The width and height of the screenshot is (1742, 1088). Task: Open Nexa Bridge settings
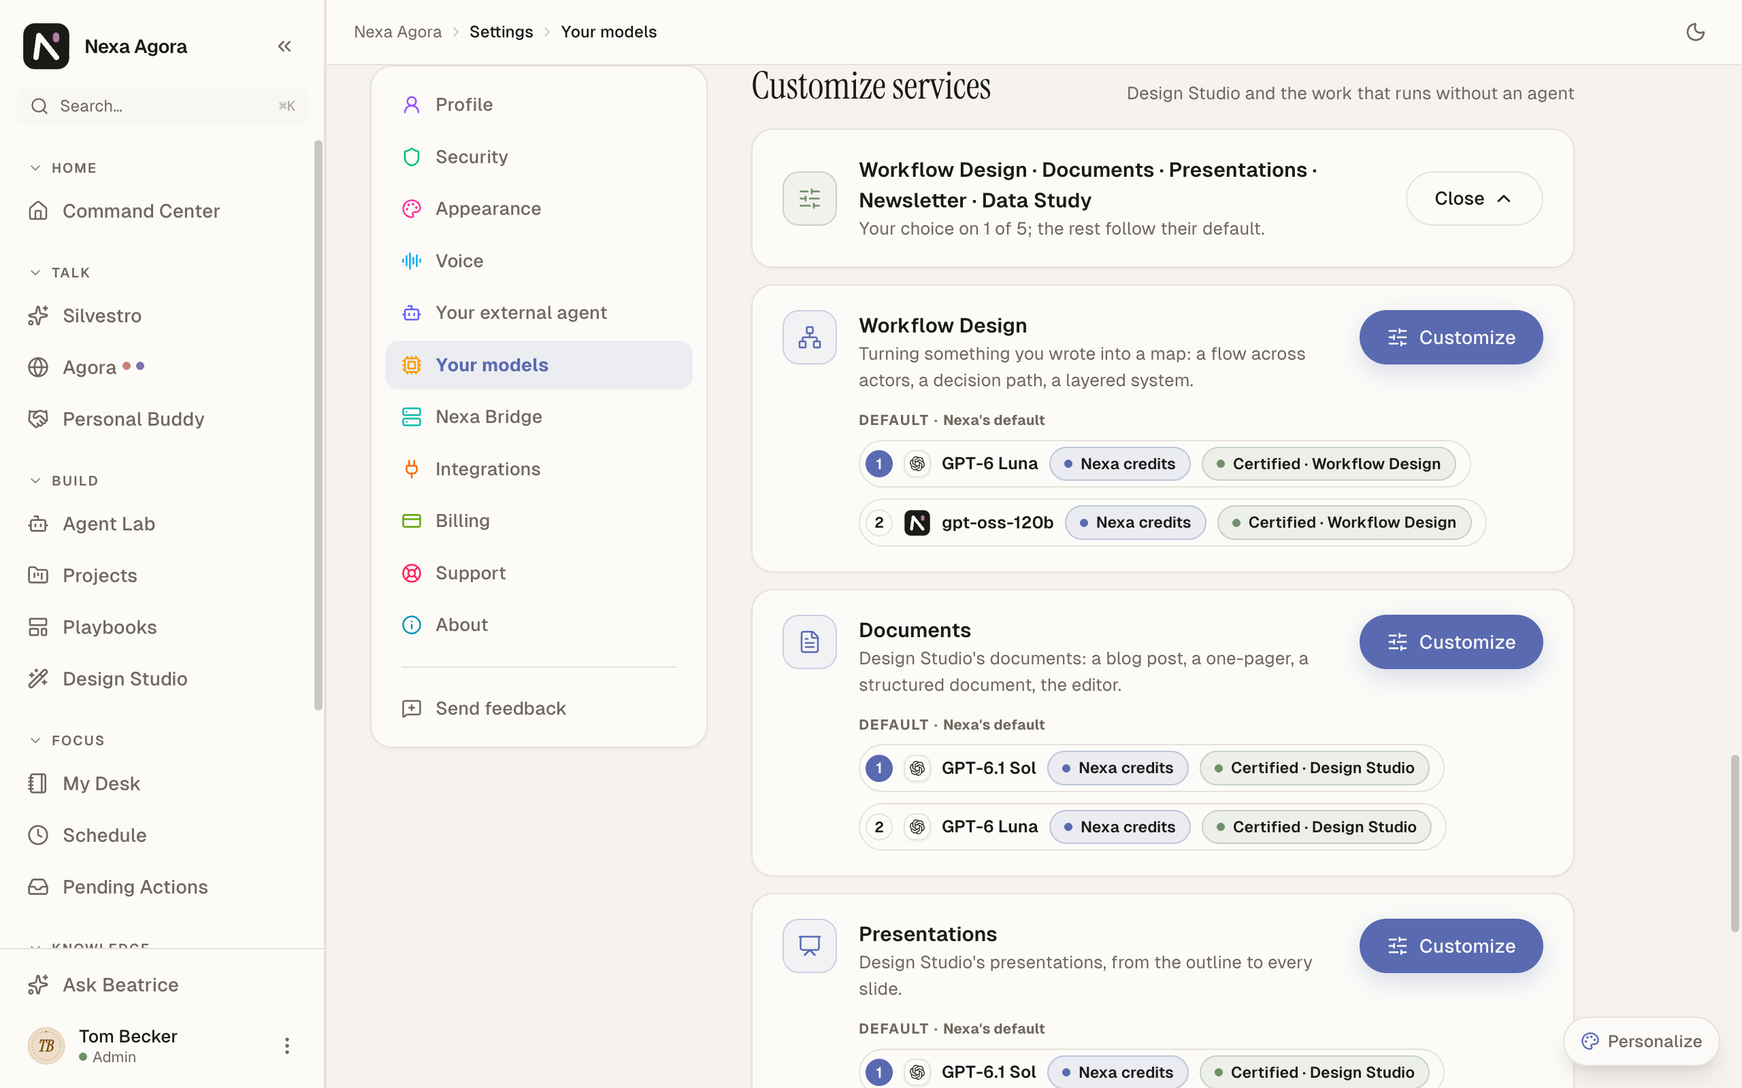[x=538, y=417]
